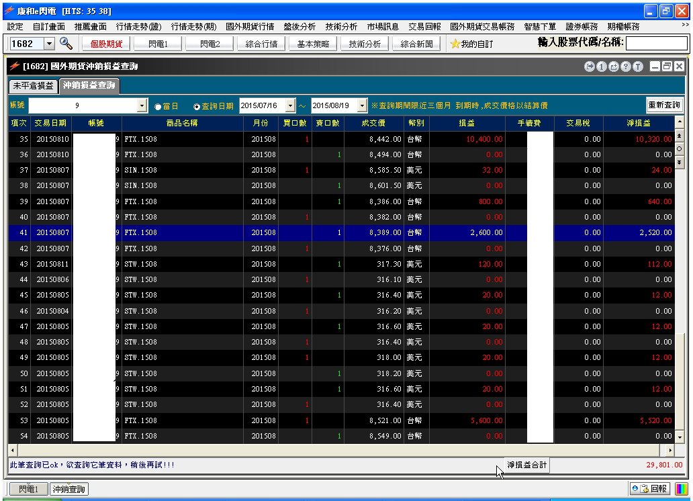
Task: Click the 綜合行情 toolbar button
Action: [261, 44]
